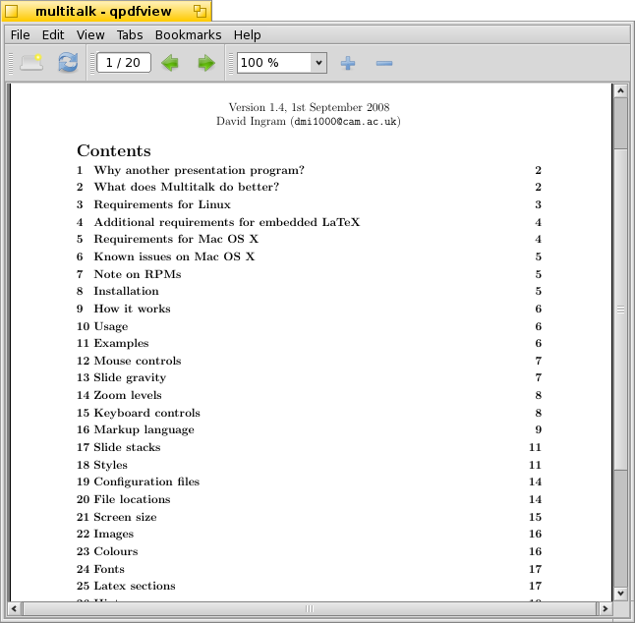Click page number 9 for Markup language
The height and width of the screenshot is (623, 635).
coord(539,429)
